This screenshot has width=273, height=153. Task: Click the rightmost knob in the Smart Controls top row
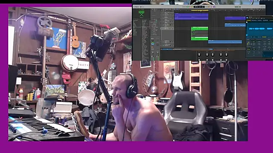point(226,55)
